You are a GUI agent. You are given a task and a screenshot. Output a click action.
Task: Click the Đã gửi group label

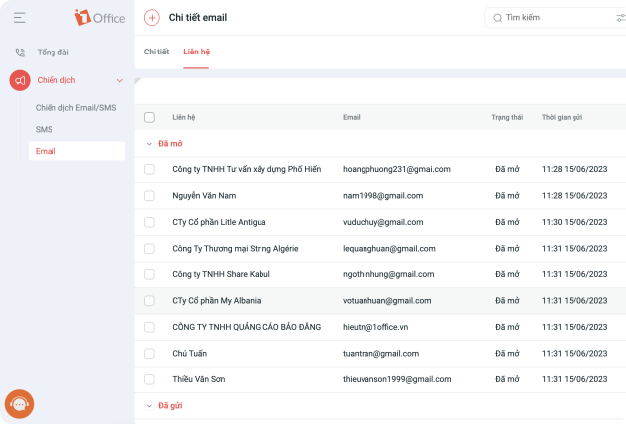[171, 406]
